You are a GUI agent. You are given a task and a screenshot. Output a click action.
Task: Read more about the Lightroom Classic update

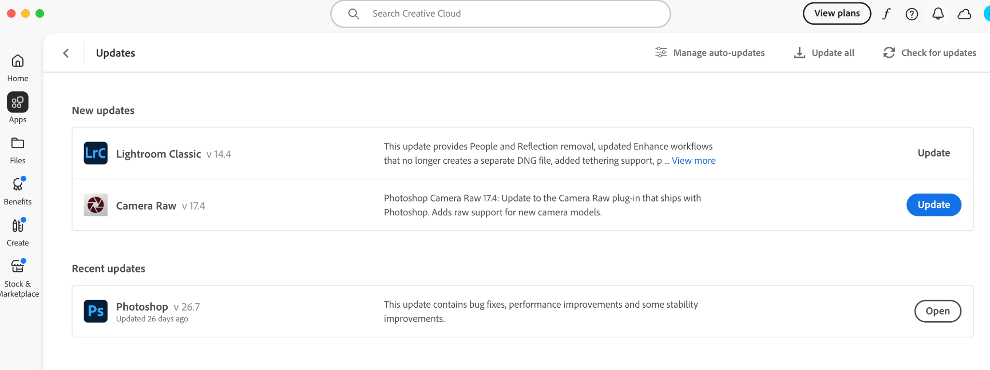[693, 160]
